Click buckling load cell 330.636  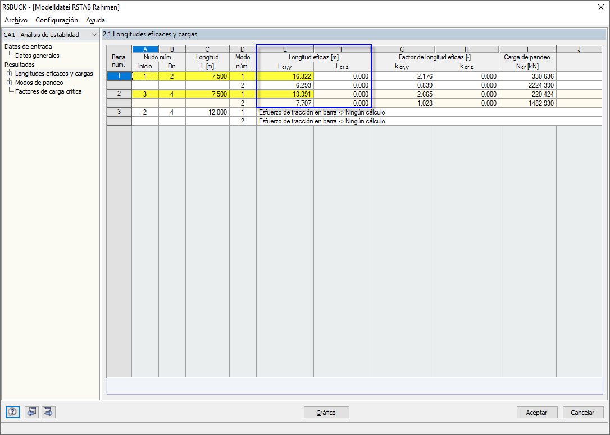(x=527, y=76)
